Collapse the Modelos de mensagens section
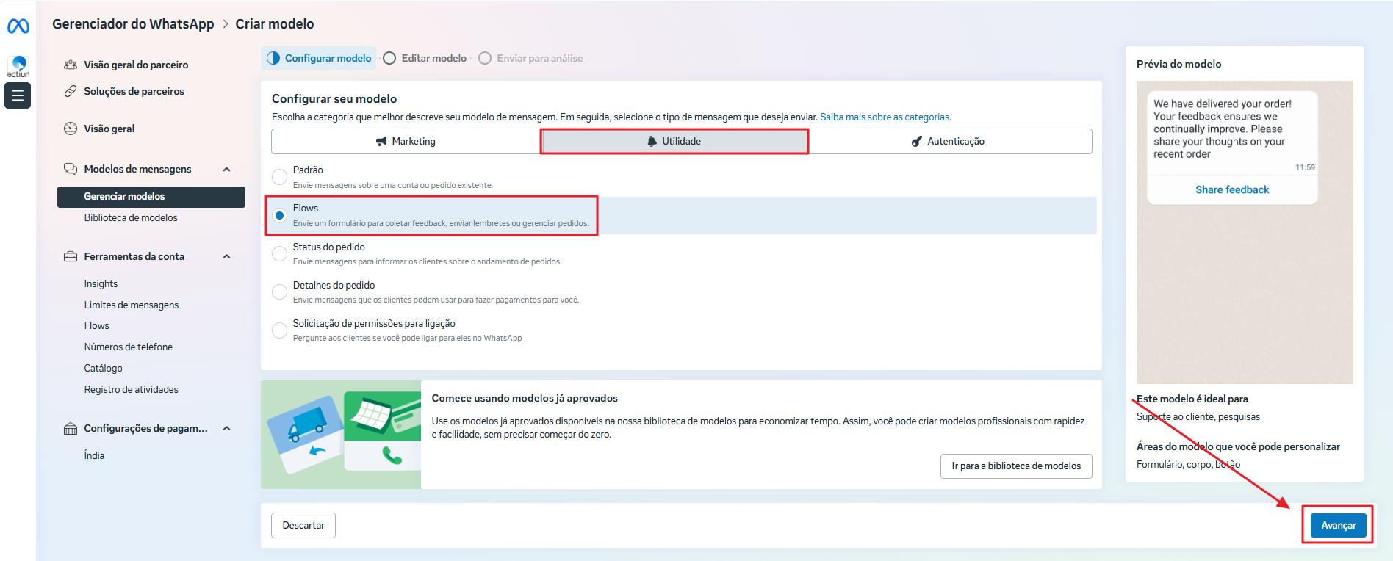 (226, 170)
